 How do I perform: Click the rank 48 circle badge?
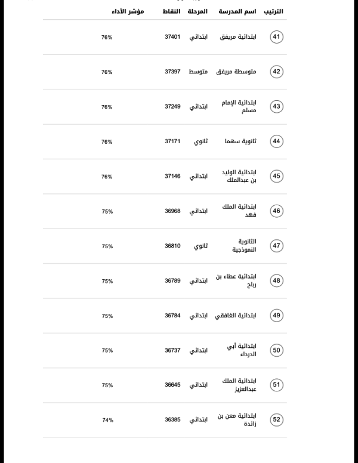click(276, 281)
